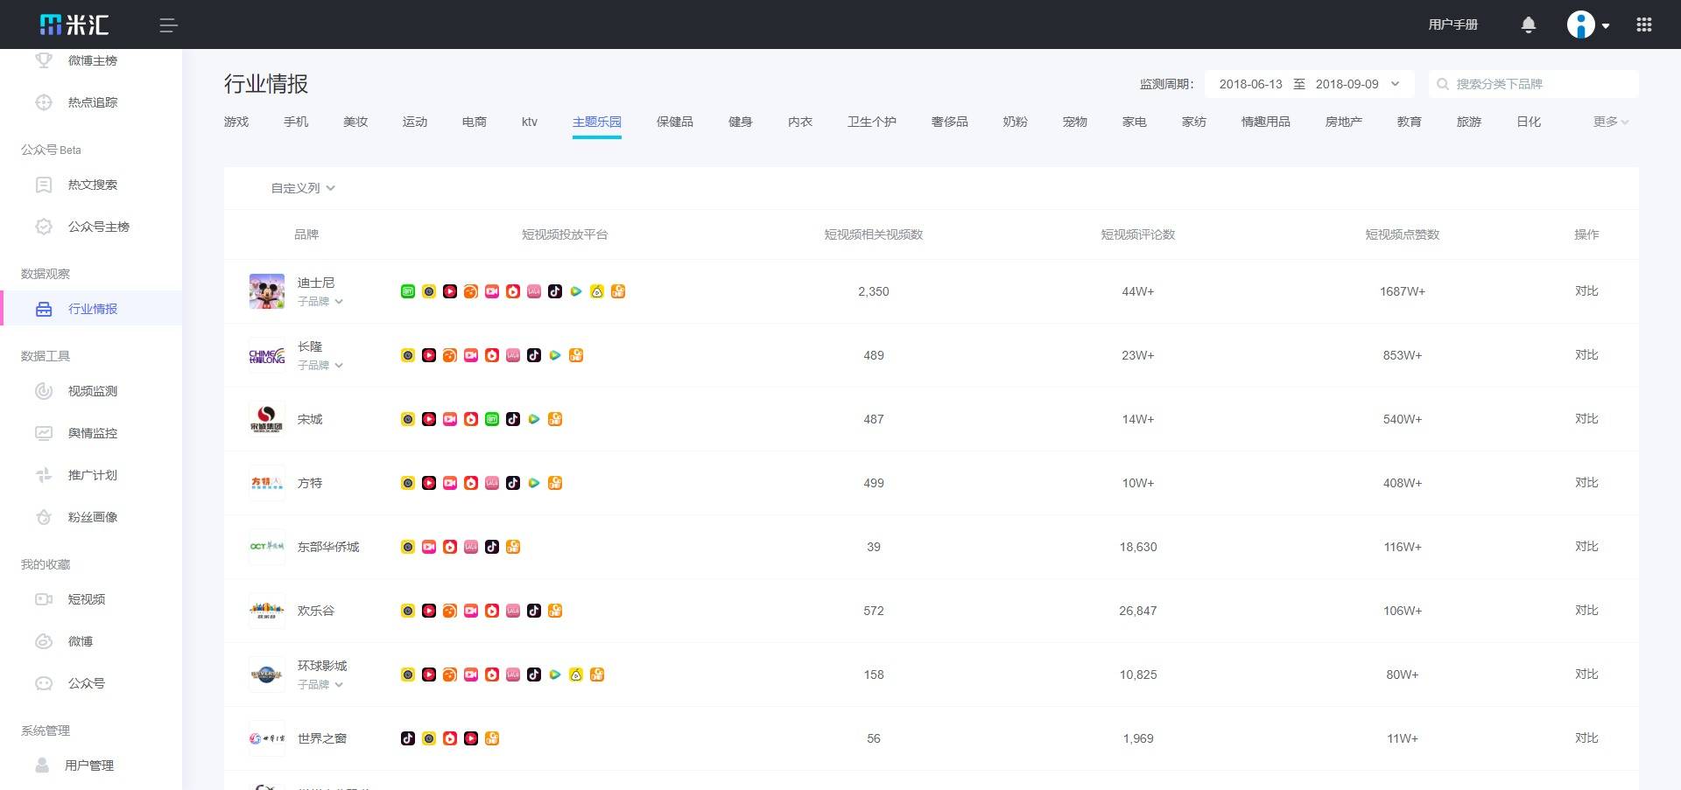Click the start date 2018-06-13

pyautogui.click(x=1250, y=84)
